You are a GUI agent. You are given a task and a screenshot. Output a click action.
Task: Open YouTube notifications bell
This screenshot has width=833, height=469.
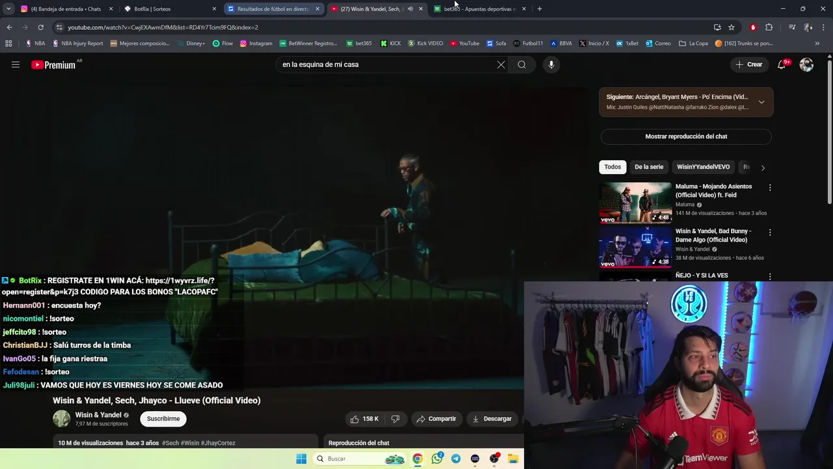[782, 64]
